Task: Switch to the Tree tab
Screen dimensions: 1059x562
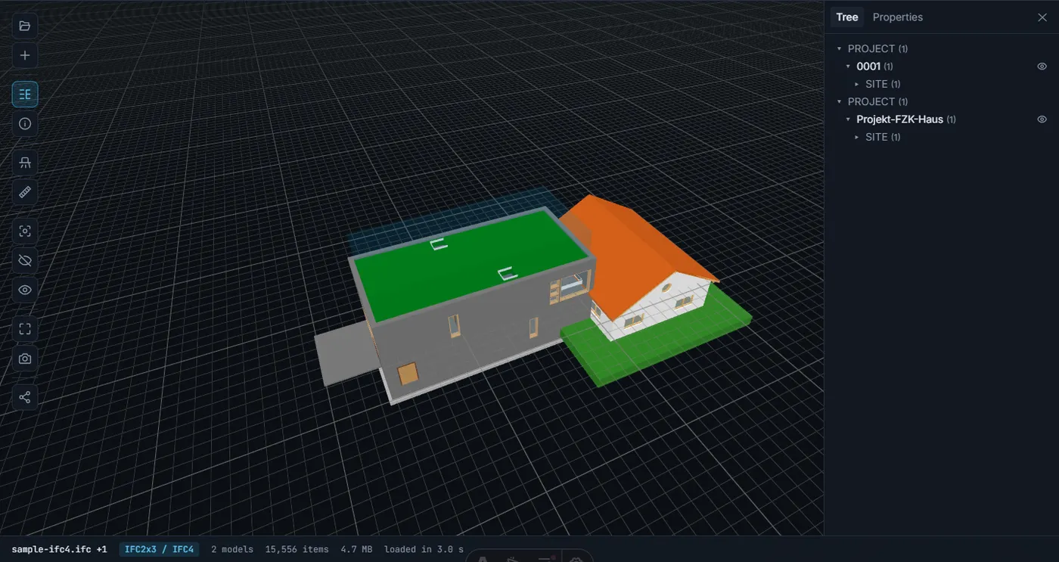Action: pyautogui.click(x=846, y=17)
